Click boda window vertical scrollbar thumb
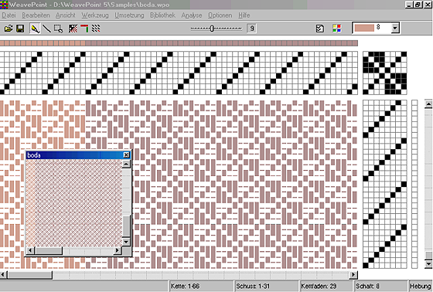Image resolution: width=433 pixels, height=292 pixels. [x=126, y=226]
